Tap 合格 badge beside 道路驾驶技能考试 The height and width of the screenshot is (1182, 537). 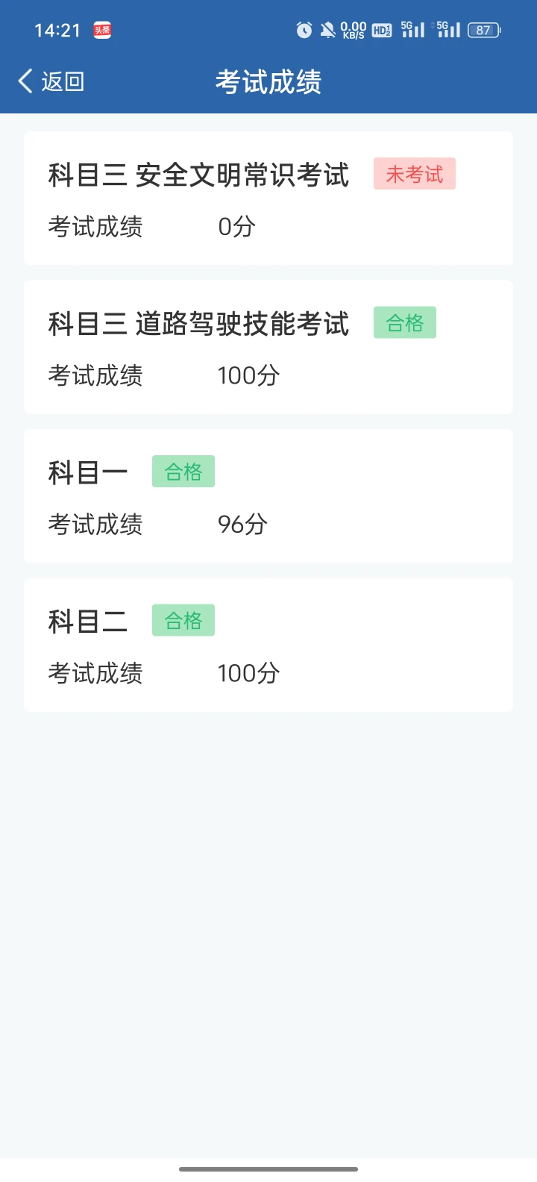click(x=405, y=322)
